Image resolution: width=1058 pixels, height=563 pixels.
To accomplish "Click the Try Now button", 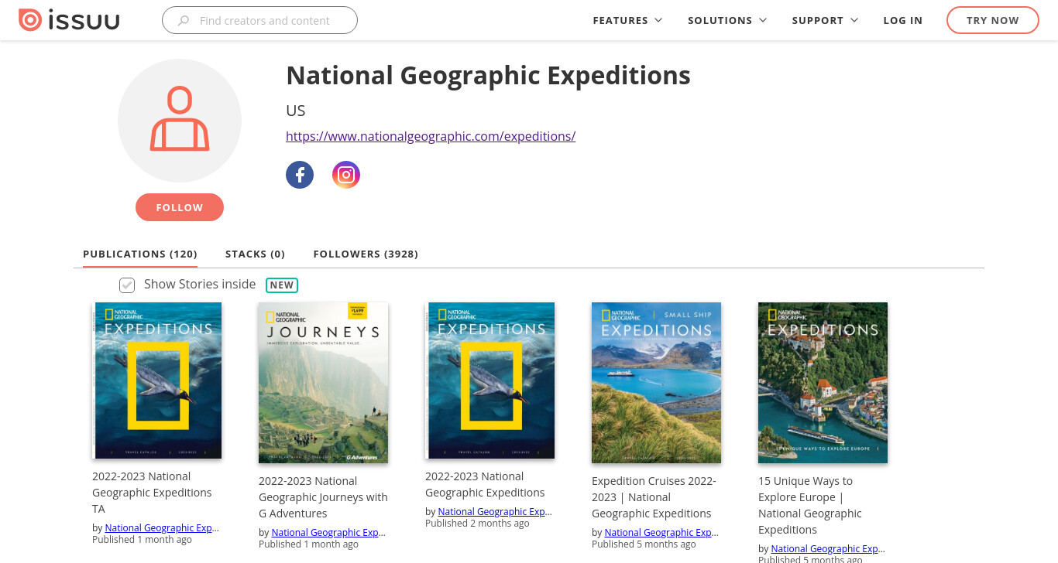I will (x=992, y=20).
